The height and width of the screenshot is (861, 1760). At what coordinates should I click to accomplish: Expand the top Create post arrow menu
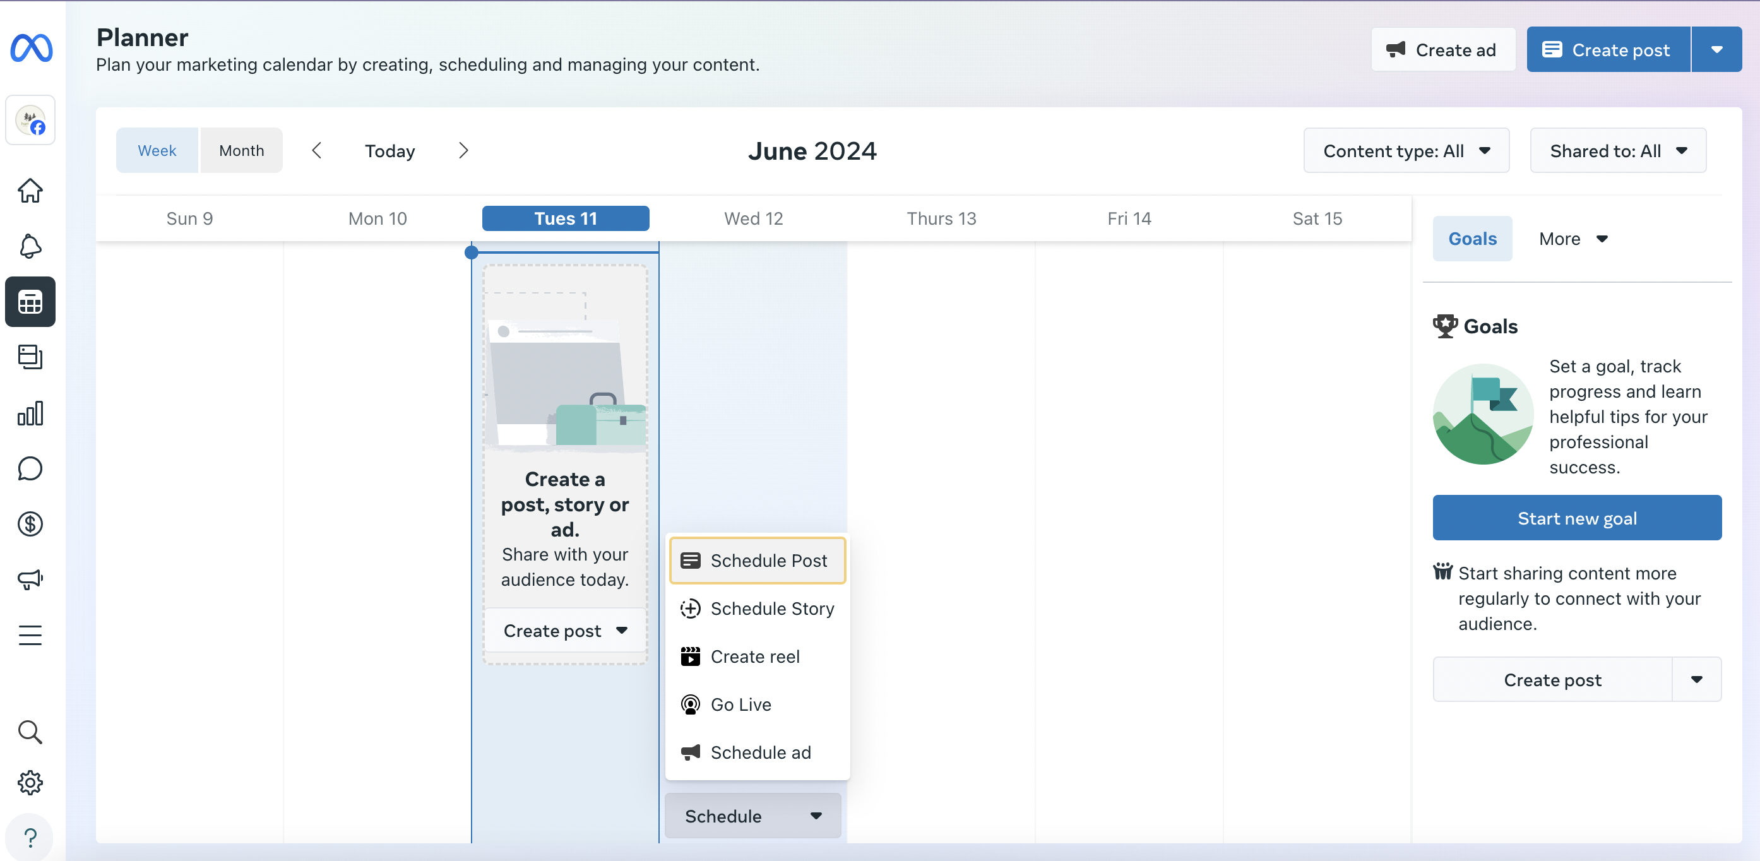click(1716, 49)
